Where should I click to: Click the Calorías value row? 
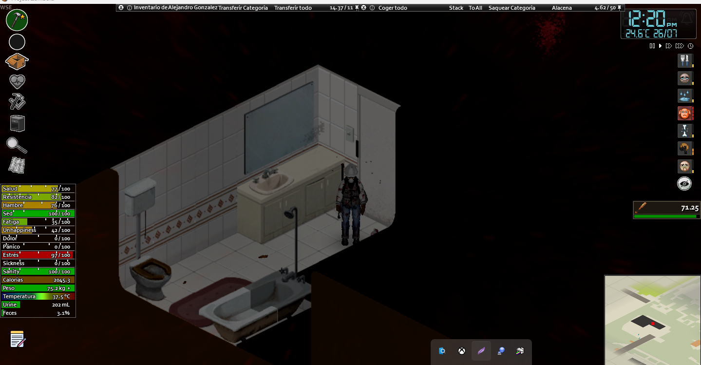(x=38, y=280)
